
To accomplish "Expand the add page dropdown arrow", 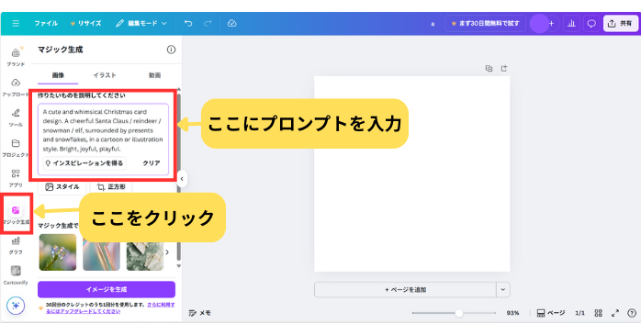I will [x=503, y=290].
